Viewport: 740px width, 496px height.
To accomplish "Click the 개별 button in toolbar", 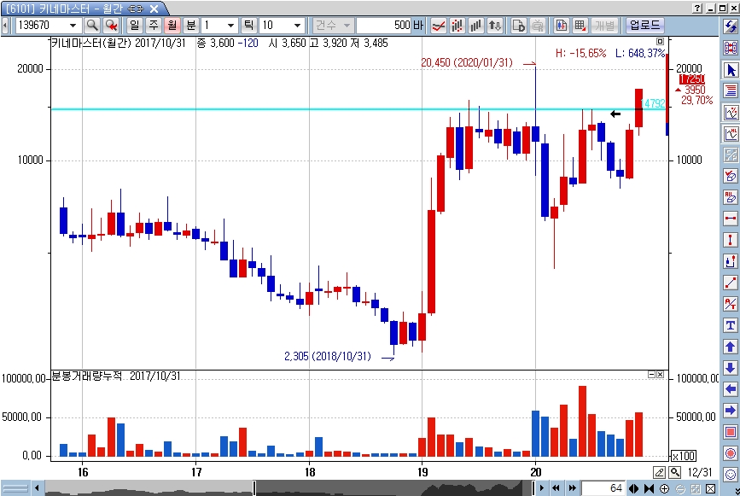I will tap(605, 25).
